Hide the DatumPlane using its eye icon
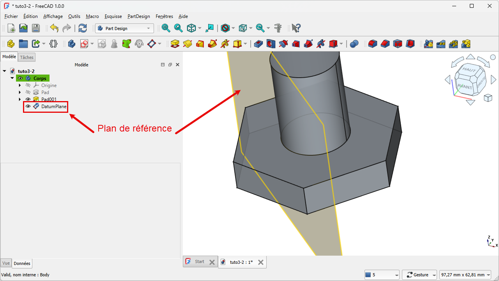499x281 pixels. (x=28, y=106)
